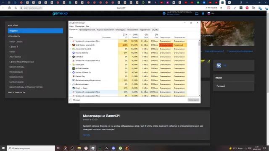Collapse details with the Меньше button
This screenshot has width=269, height=151.
[x=75, y=100]
